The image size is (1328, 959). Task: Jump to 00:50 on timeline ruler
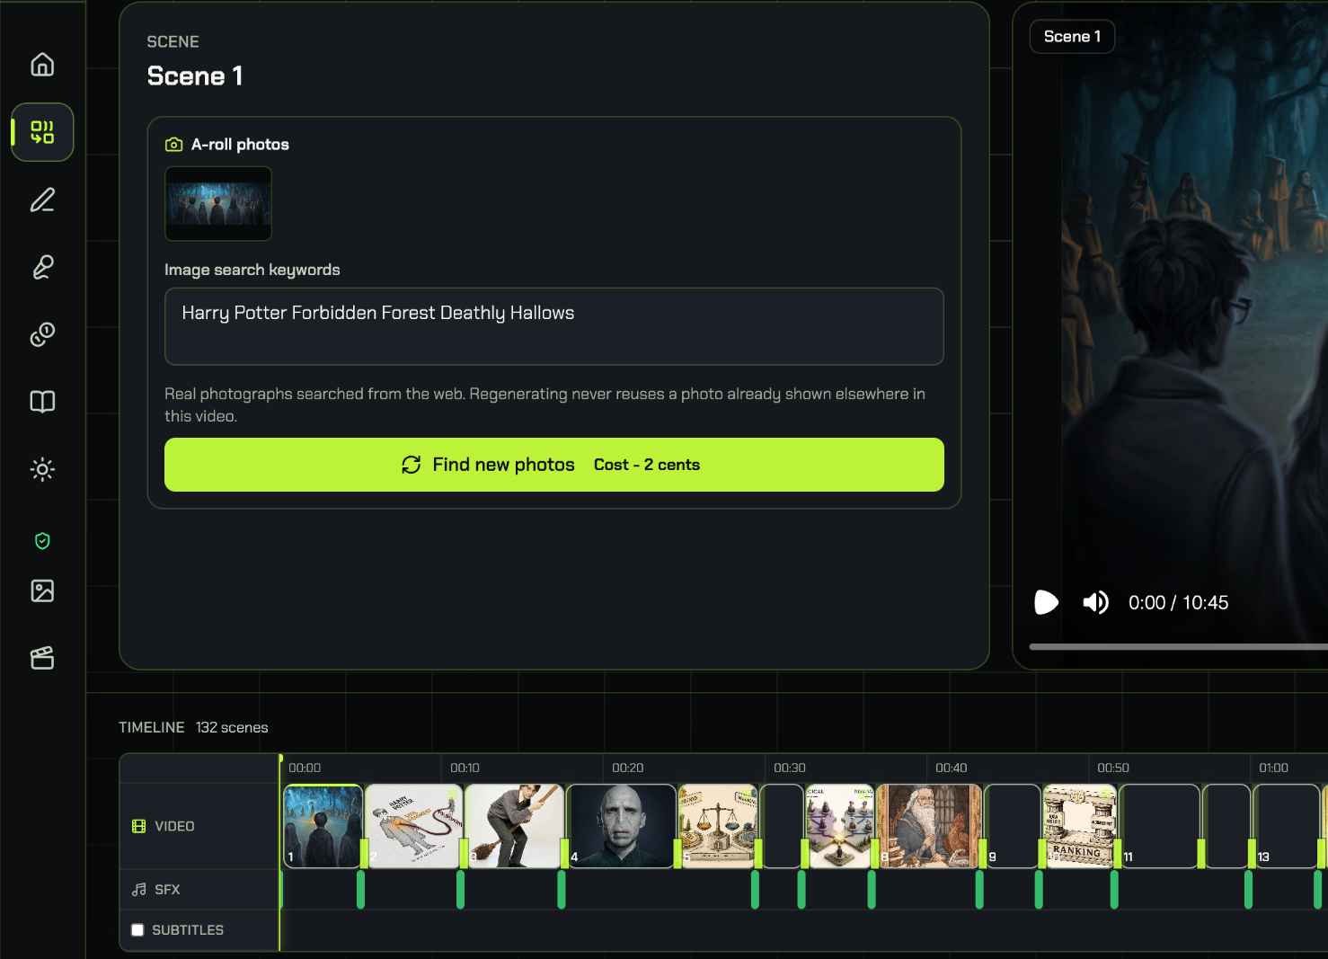[x=1113, y=768]
